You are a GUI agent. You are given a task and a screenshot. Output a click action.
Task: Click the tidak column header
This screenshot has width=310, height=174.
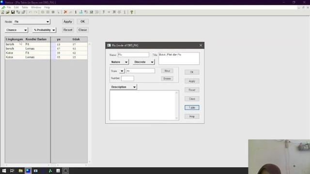pyautogui.click(x=76, y=40)
